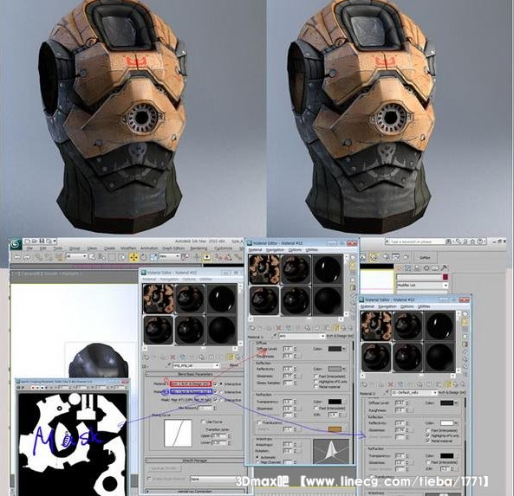
Task: Toggle Show Map in Viewport in Blend Material Editor
Action: click(x=231, y=358)
